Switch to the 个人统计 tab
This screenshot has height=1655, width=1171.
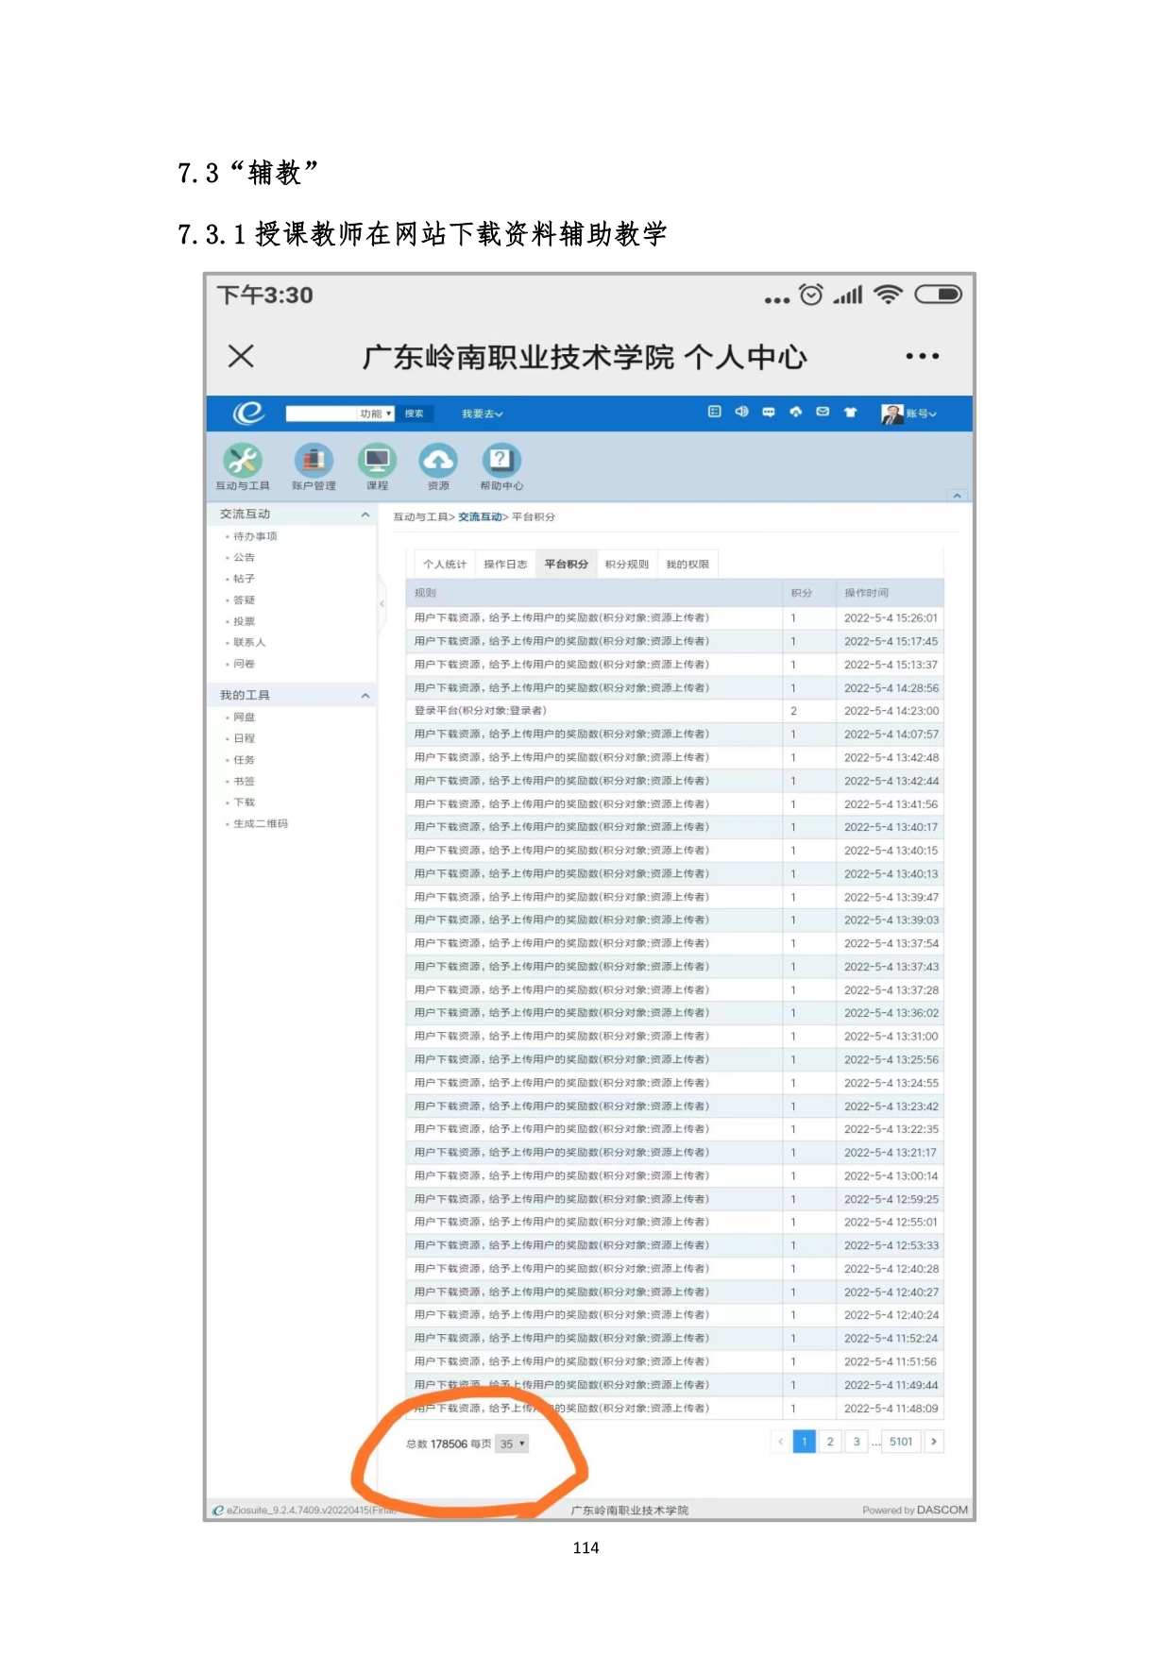pos(445,564)
